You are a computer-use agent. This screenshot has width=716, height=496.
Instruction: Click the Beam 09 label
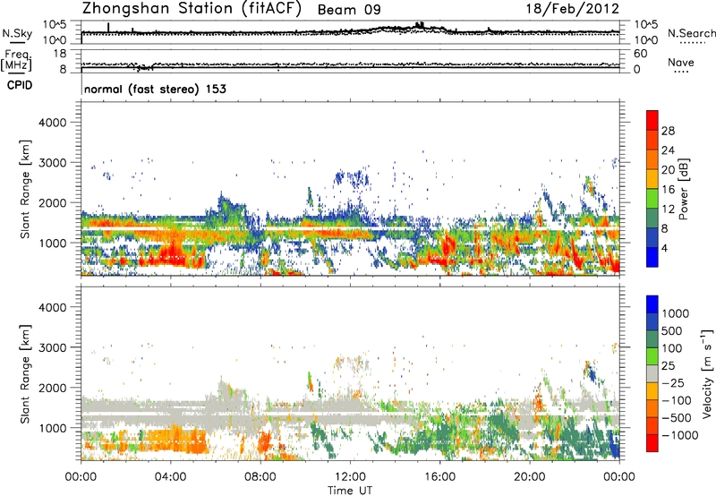(x=349, y=10)
